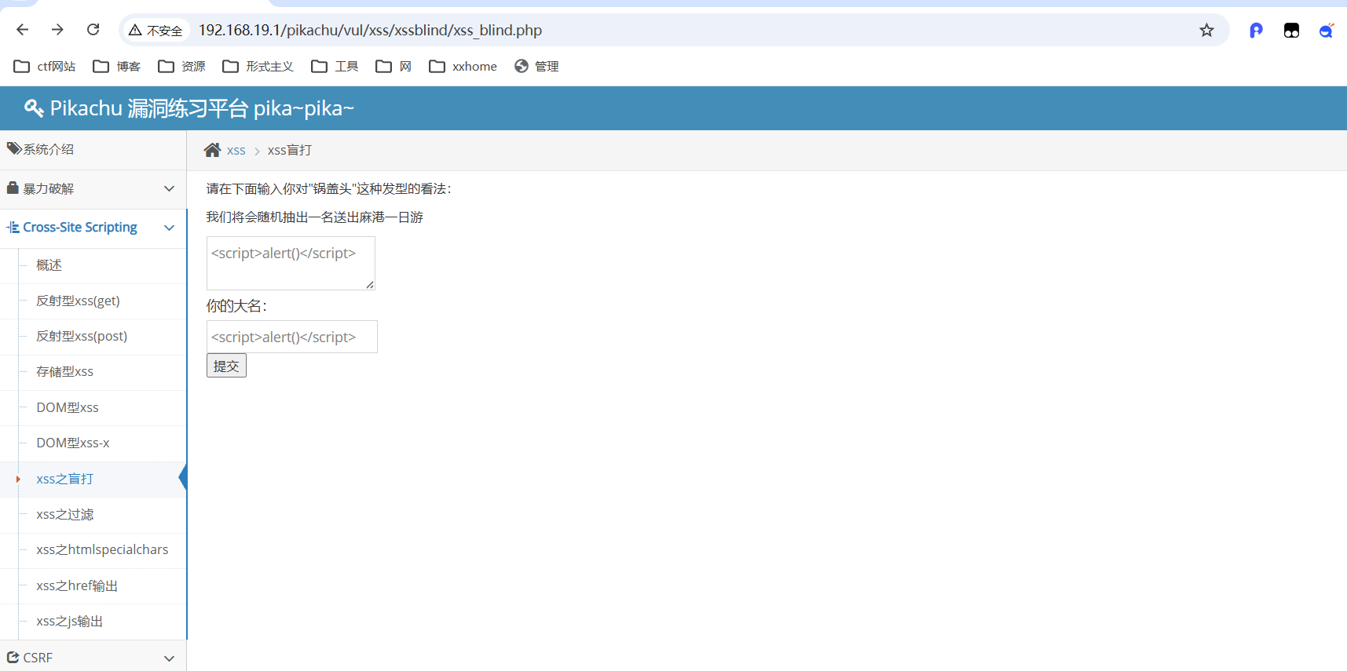Click the 我们将会随机抽出 prize text
1347x671 pixels.
click(314, 217)
